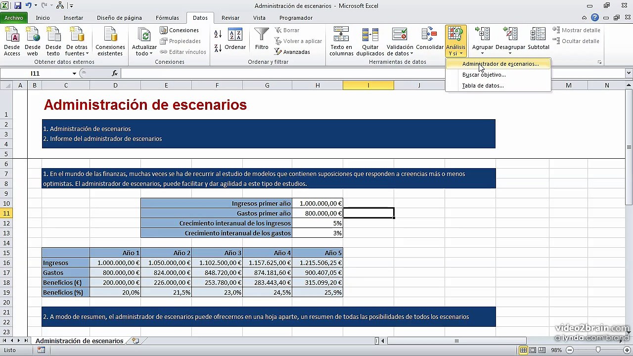Select cell H10 with 1.000.000,00 €

(x=317, y=203)
